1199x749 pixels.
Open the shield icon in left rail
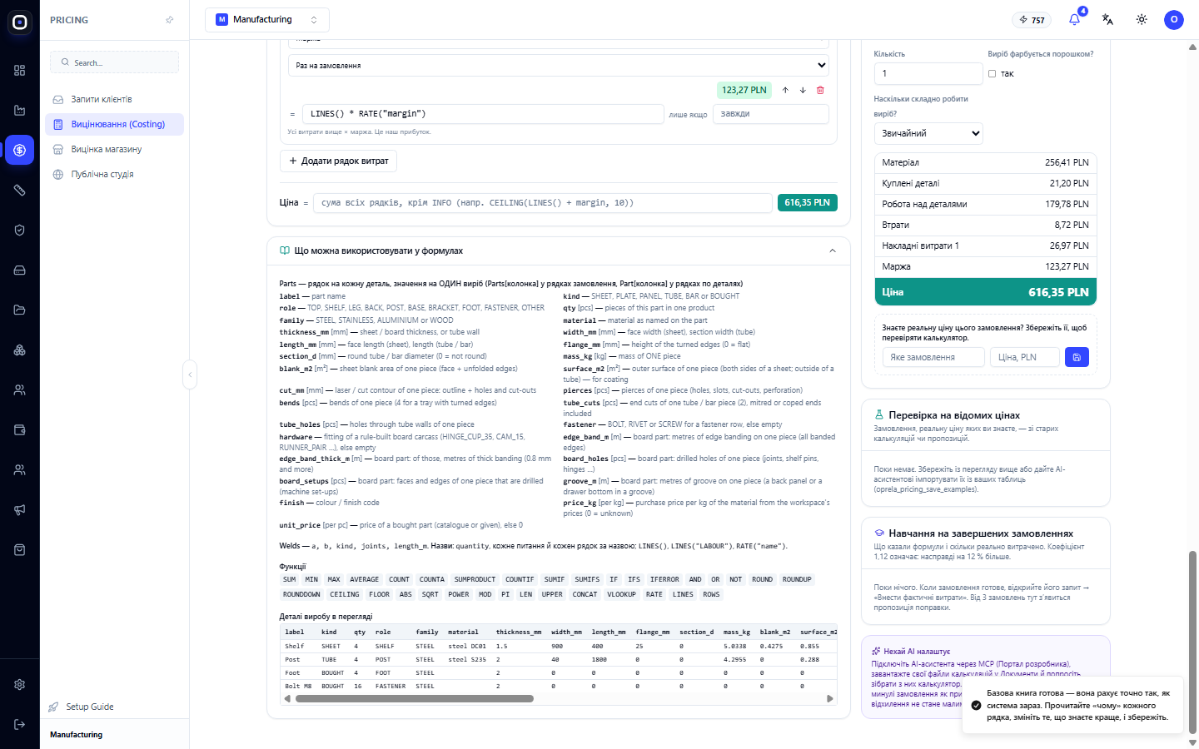pos(20,231)
